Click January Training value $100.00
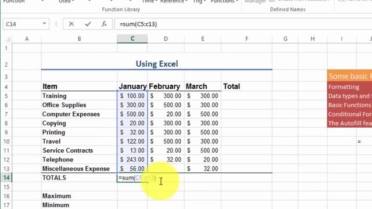The height and width of the screenshot is (209, 372). click(x=133, y=96)
